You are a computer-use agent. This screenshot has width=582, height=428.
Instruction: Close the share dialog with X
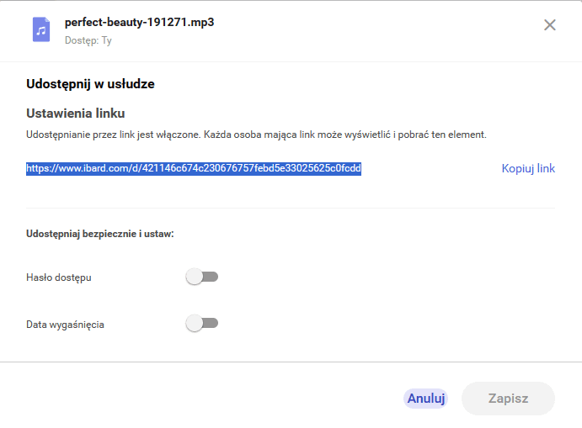click(550, 25)
